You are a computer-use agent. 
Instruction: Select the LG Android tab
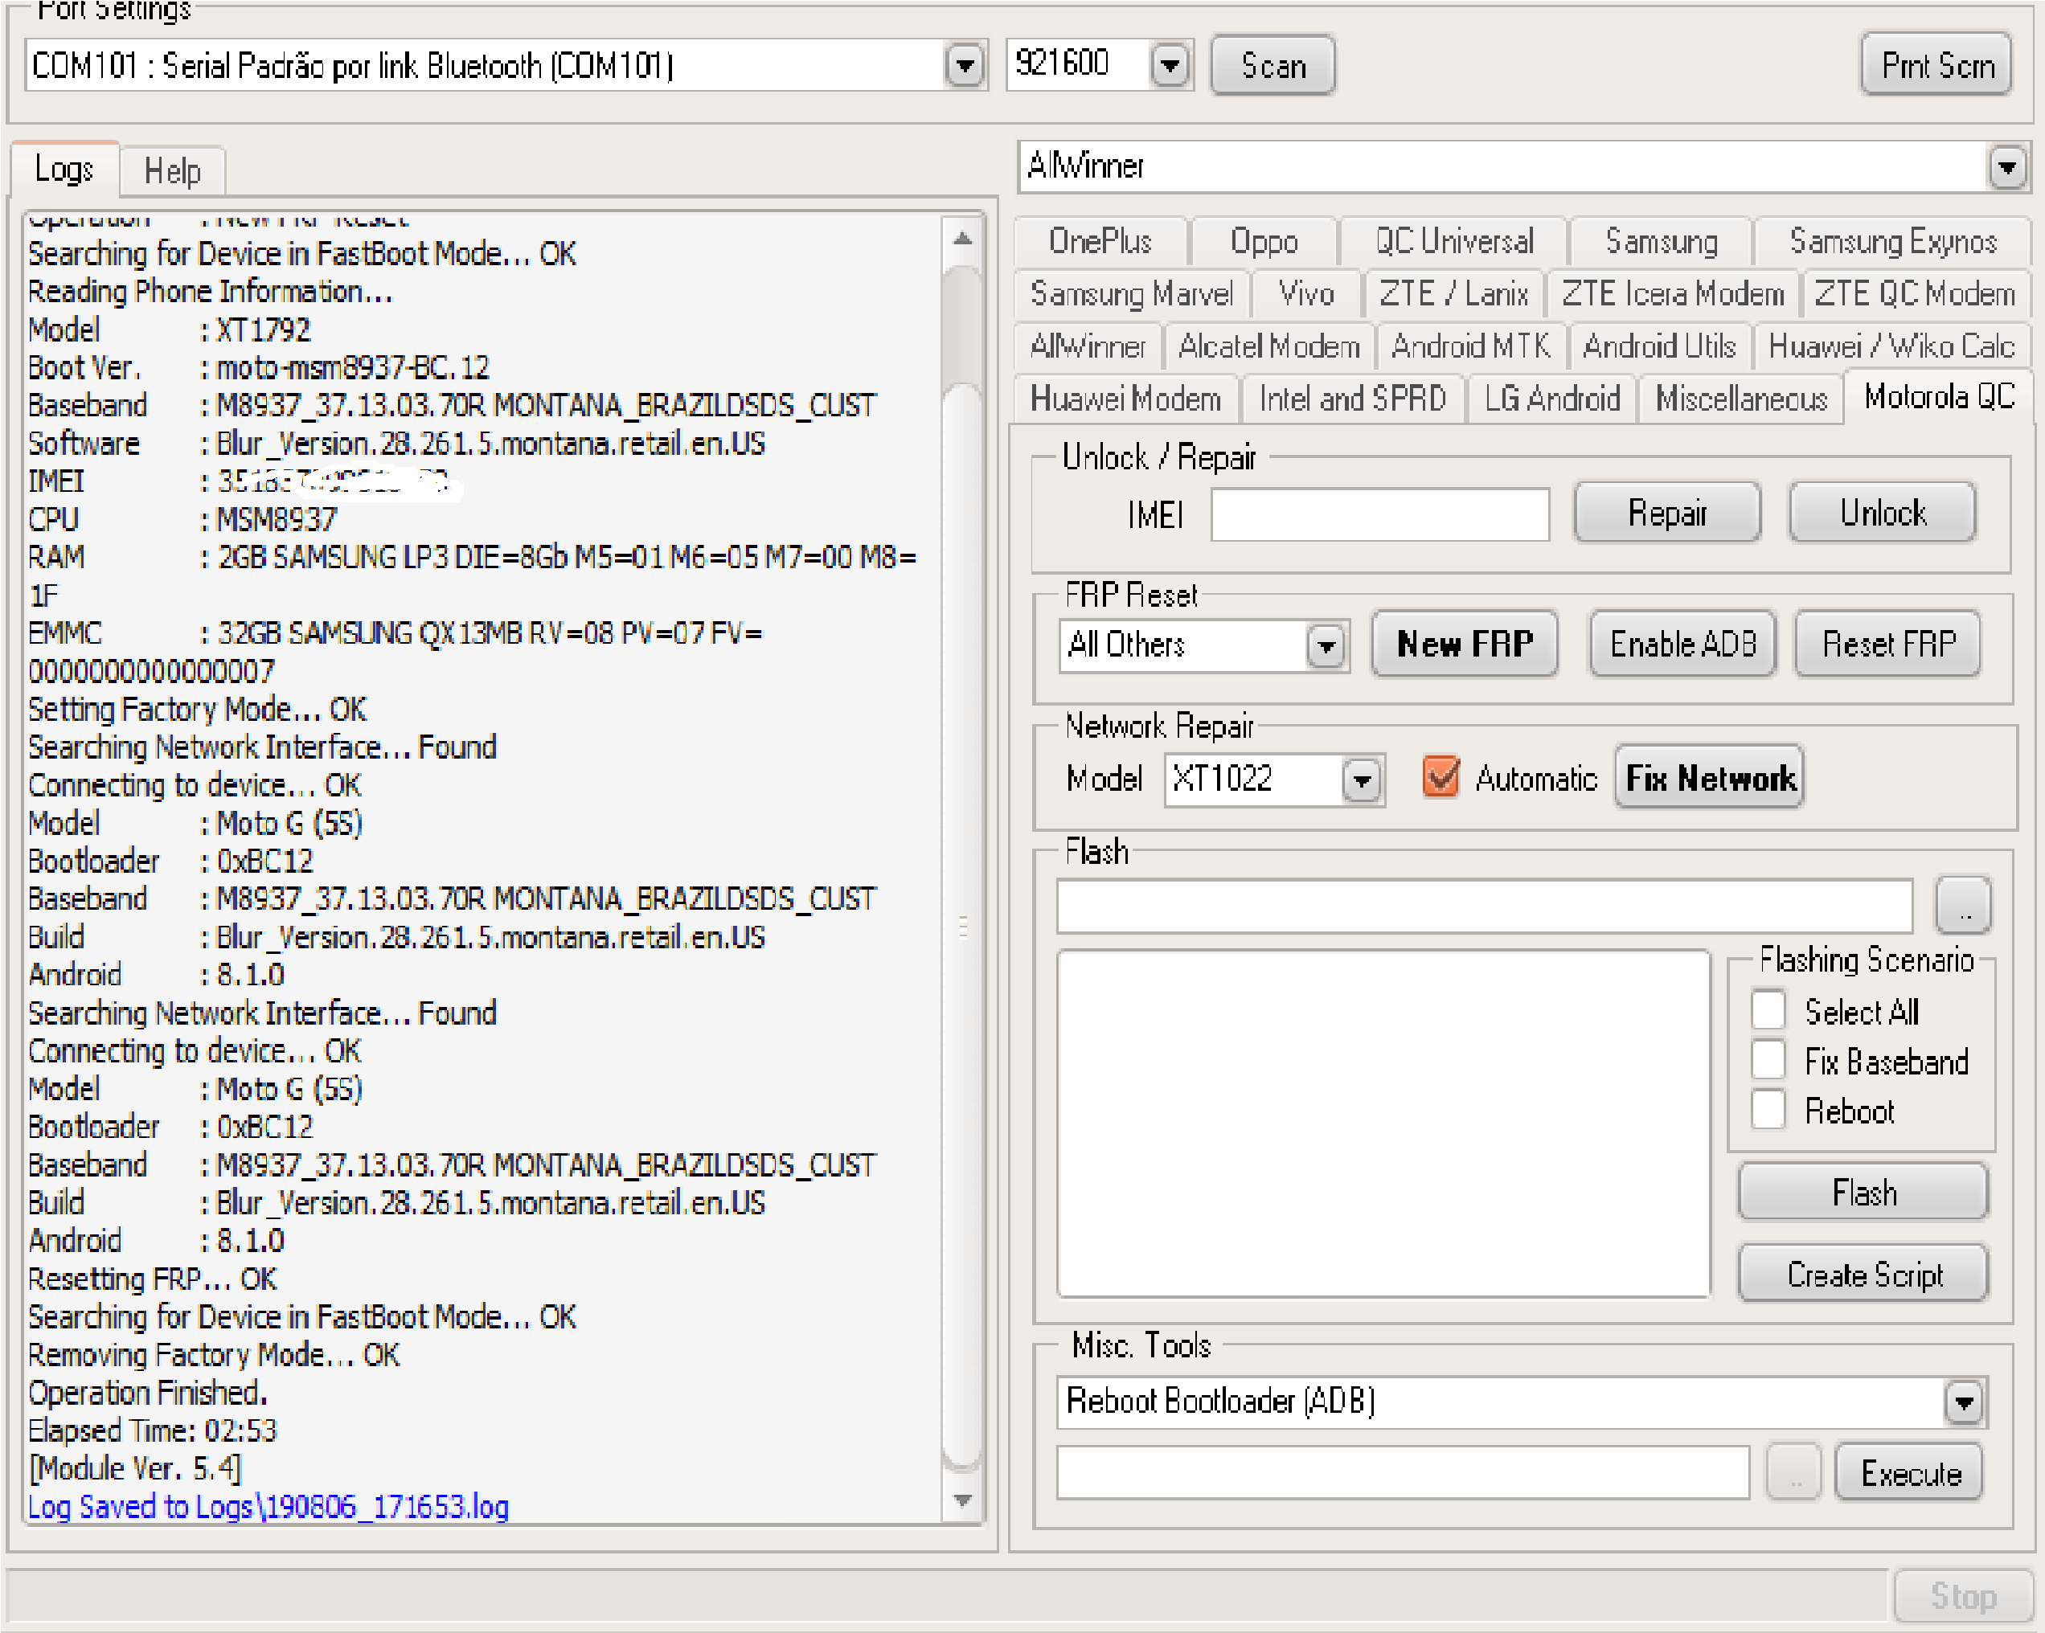pos(1551,399)
